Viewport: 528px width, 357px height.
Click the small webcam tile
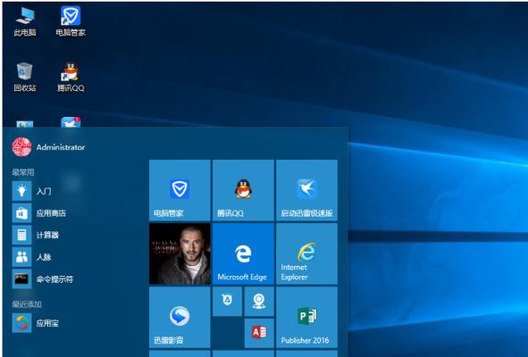259,302
